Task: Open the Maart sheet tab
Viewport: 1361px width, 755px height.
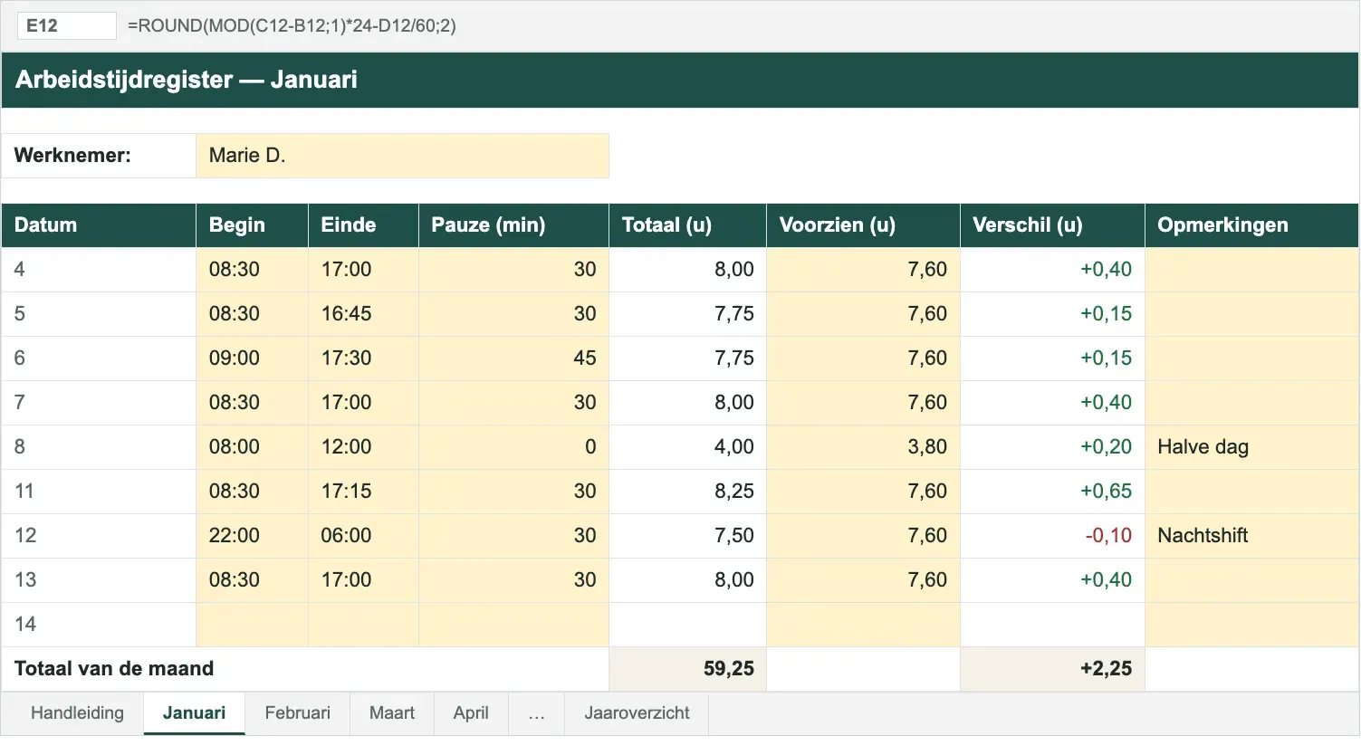Action: [x=392, y=713]
